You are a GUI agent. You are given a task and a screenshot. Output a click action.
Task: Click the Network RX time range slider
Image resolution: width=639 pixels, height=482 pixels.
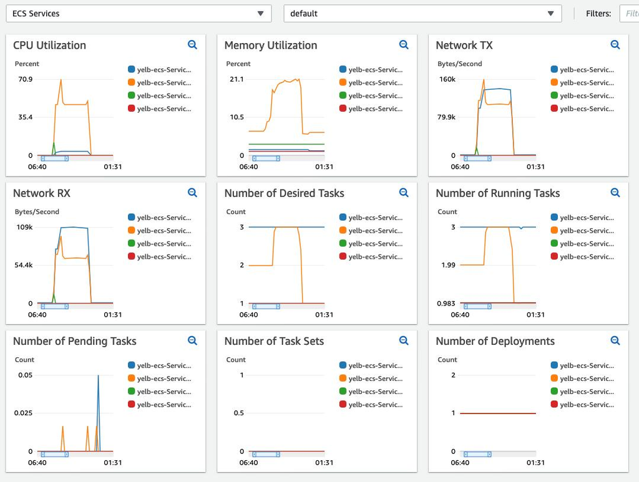(x=55, y=306)
